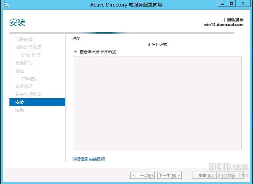Click the 查看详细操作结果(V) label
253x184 pixels.
(x=98, y=52)
